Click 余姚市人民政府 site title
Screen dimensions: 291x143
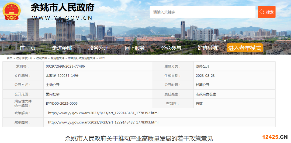point(63,8)
